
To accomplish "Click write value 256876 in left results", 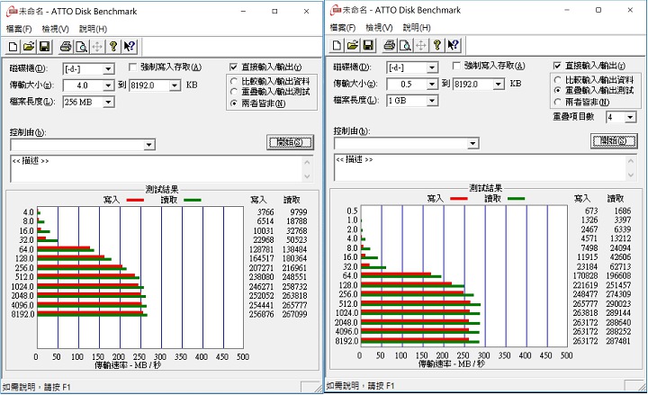I will 262,314.
